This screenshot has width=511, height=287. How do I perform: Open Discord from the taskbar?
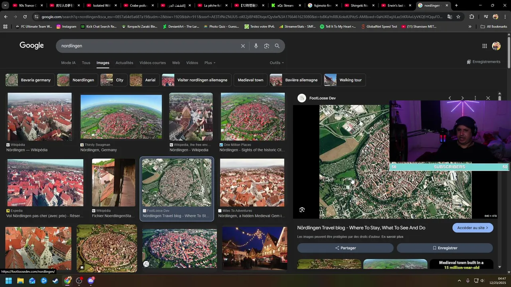(x=91, y=281)
